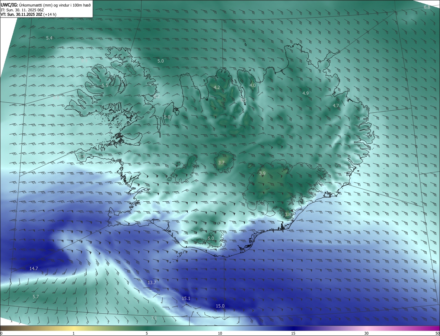
Task: Click the 15 tick on the color scale
Action: coord(293,333)
